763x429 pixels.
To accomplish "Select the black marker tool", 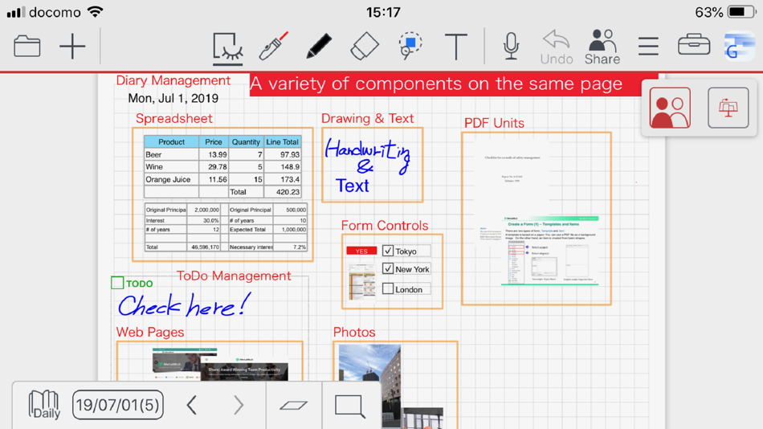I will tap(319, 47).
